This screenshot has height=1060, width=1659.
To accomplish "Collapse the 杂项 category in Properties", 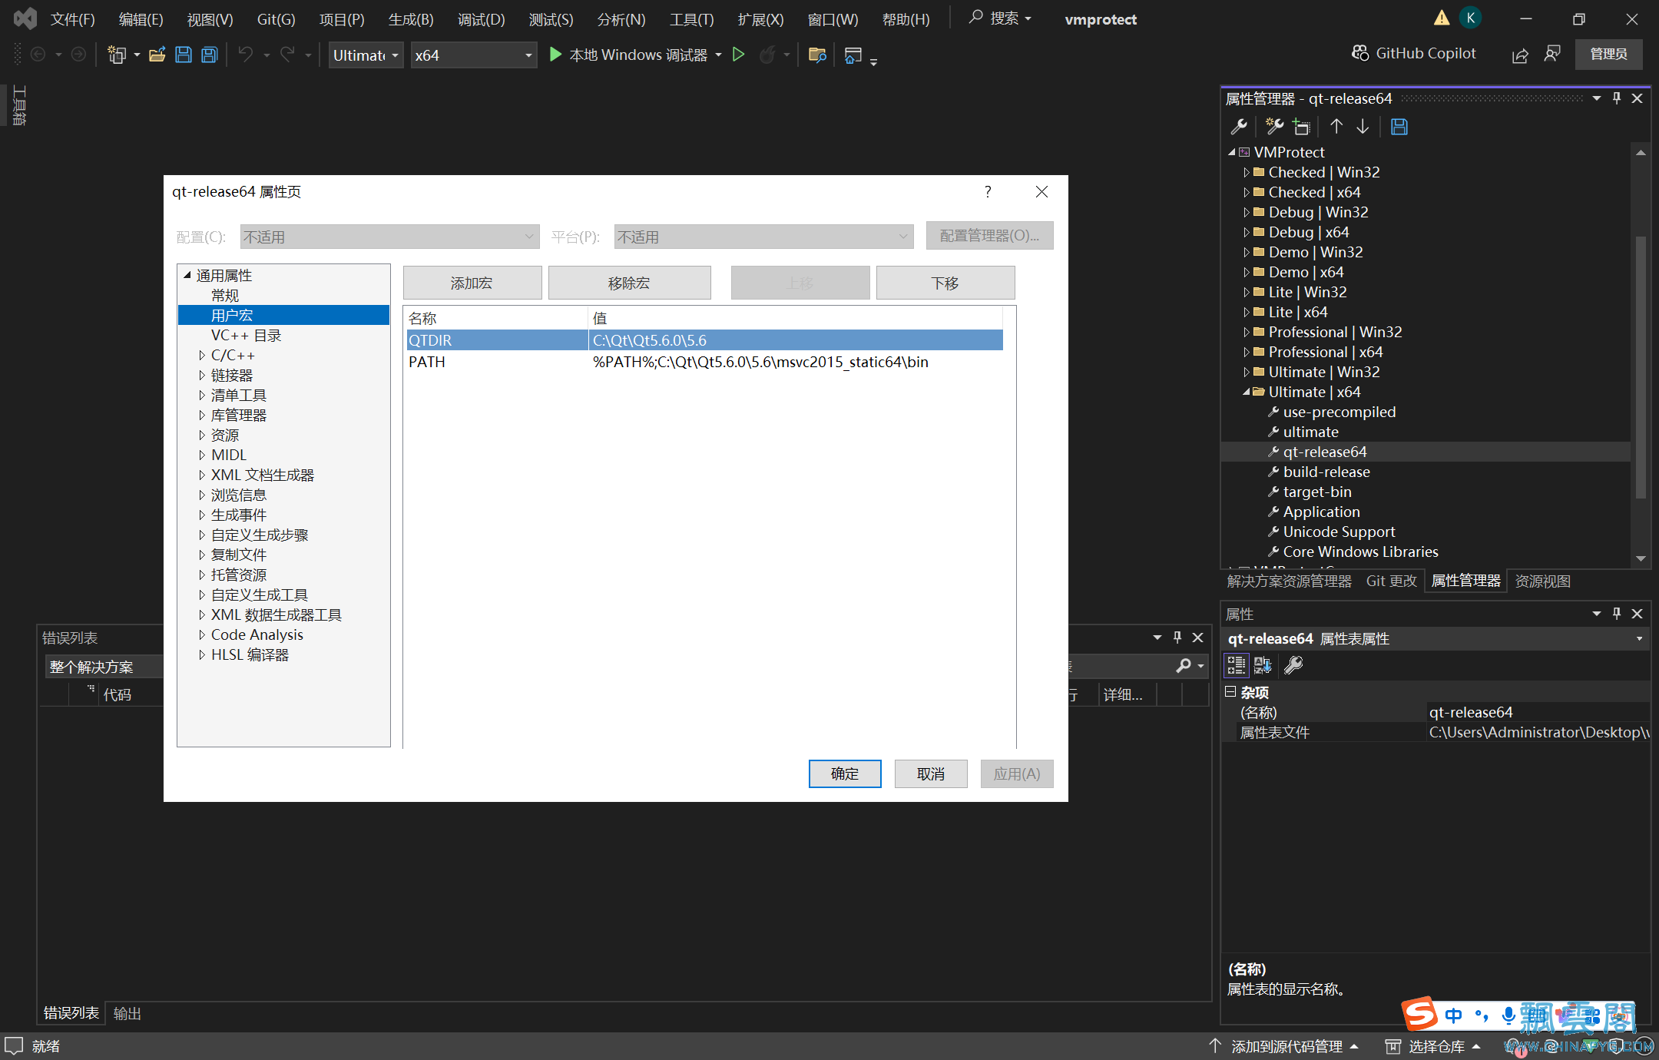I will tap(1230, 691).
